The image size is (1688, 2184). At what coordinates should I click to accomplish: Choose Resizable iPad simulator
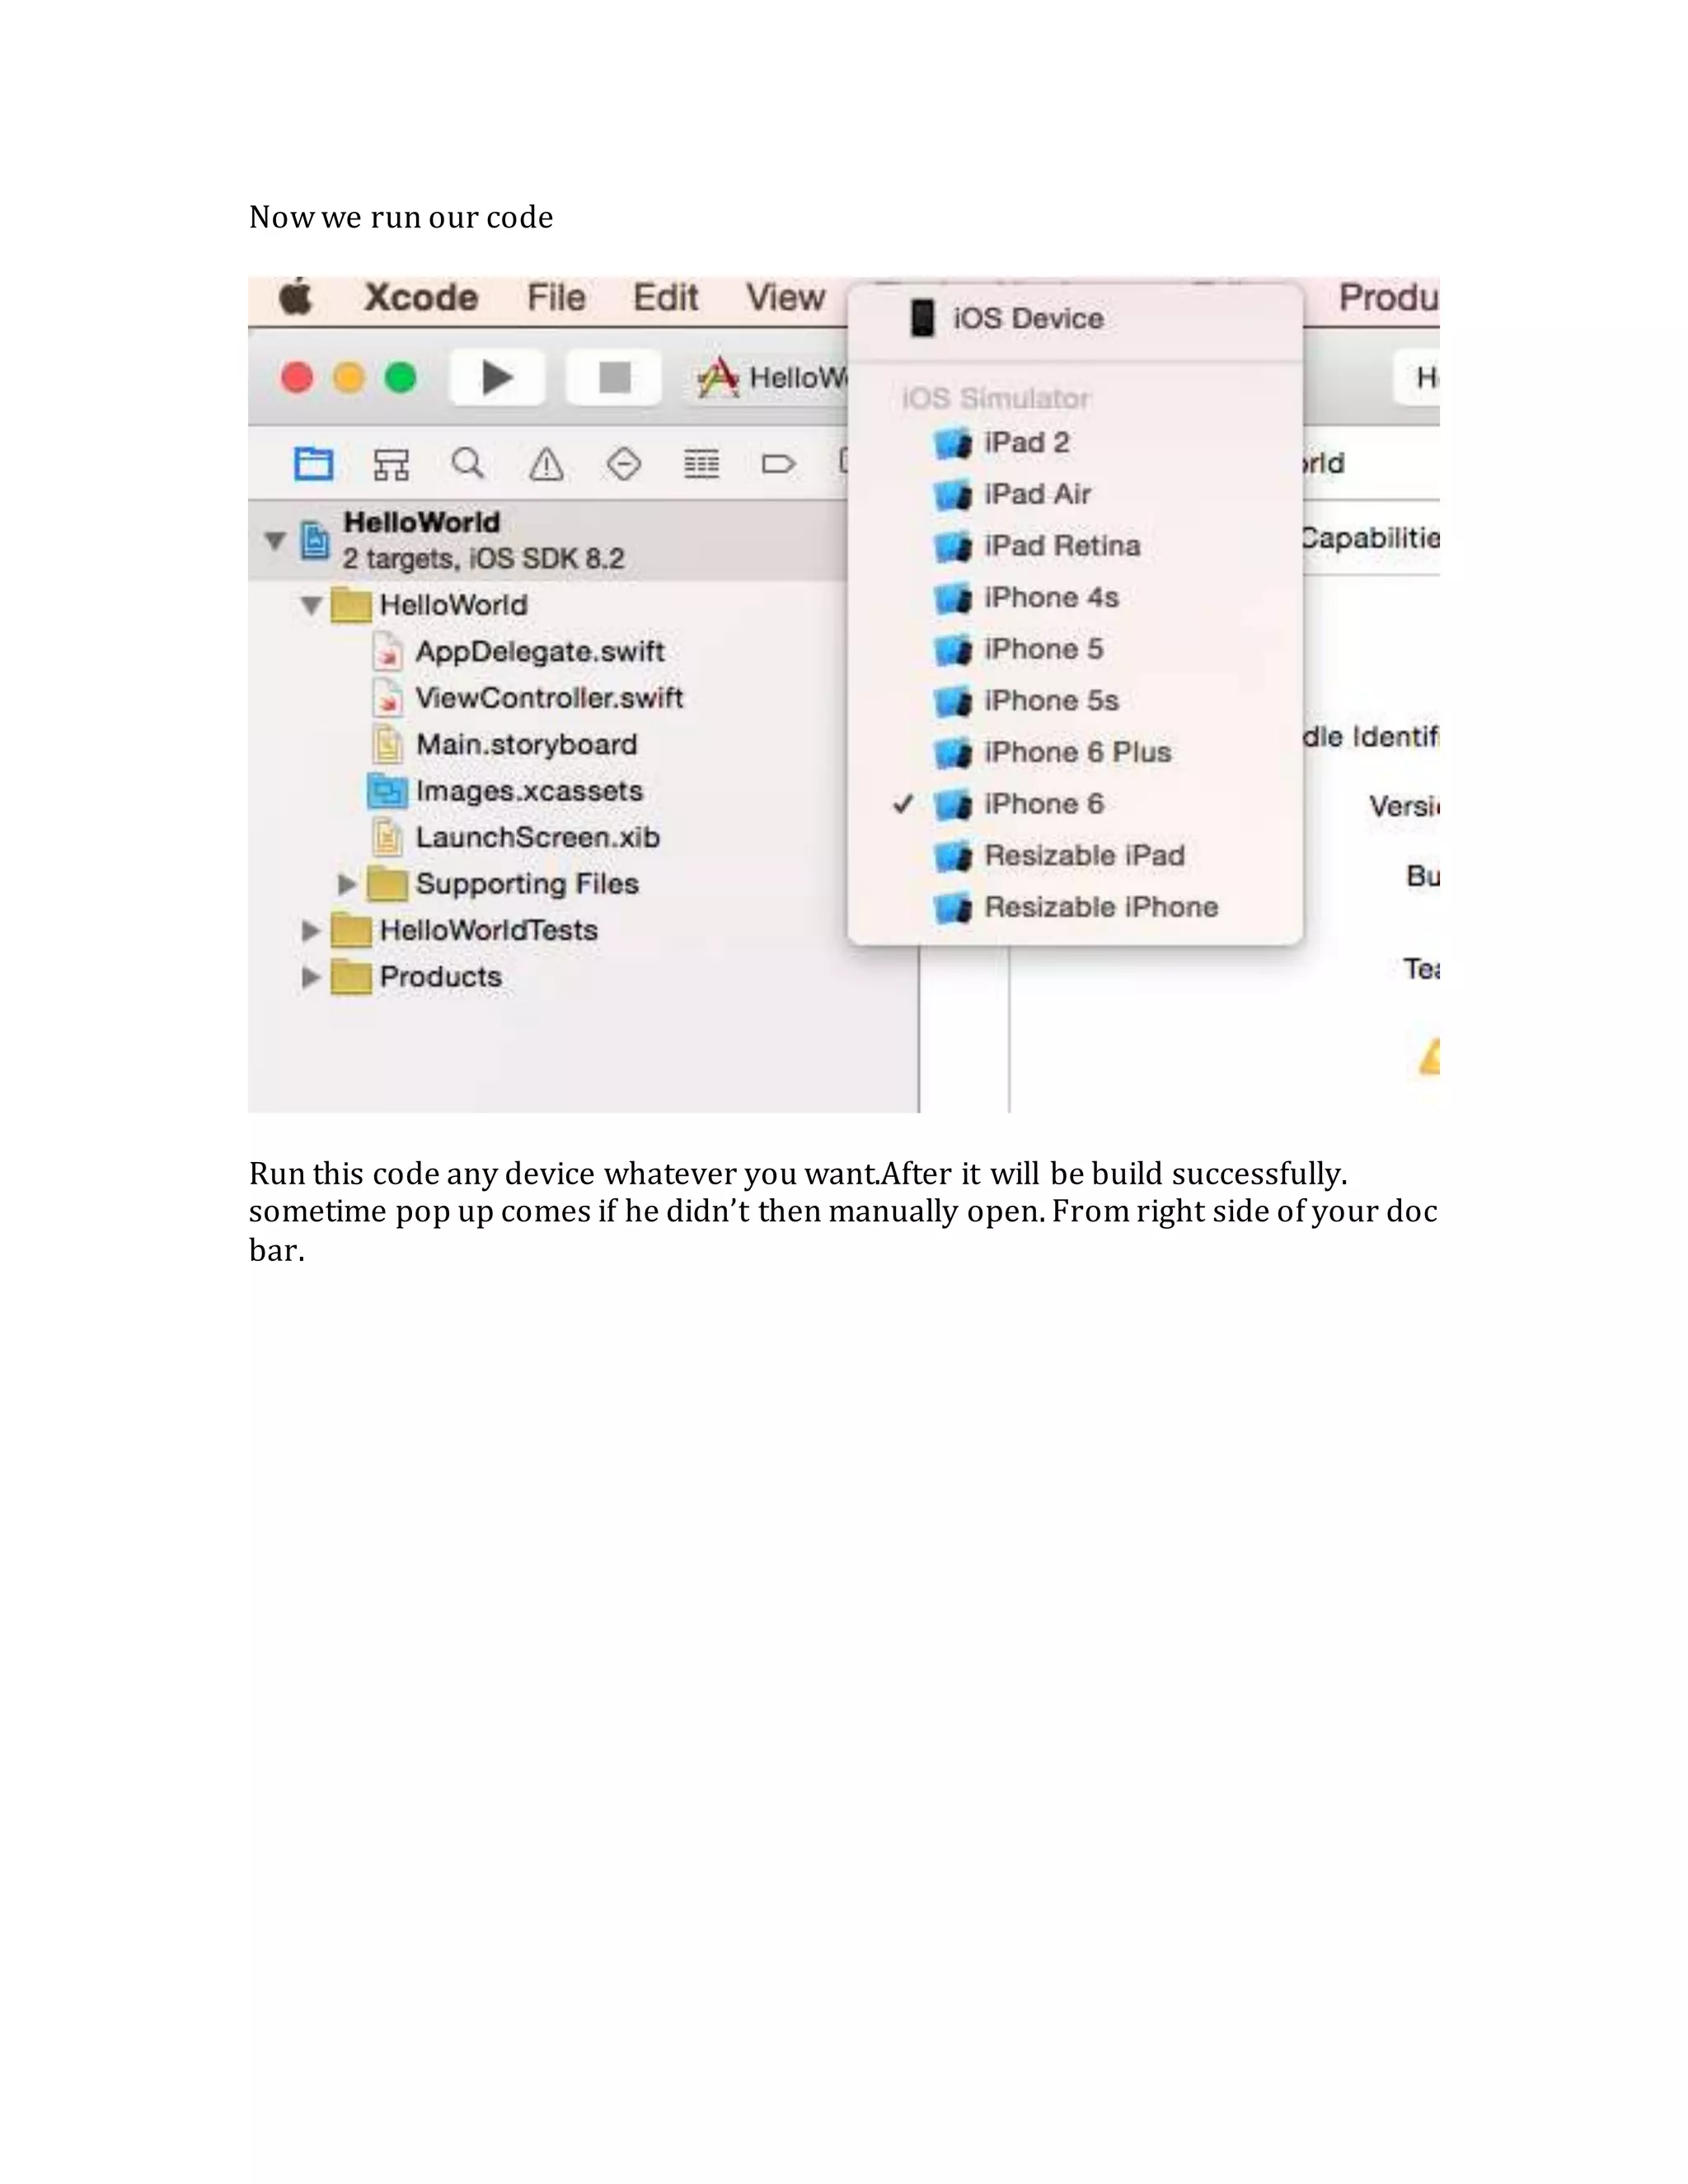tap(1075, 856)
